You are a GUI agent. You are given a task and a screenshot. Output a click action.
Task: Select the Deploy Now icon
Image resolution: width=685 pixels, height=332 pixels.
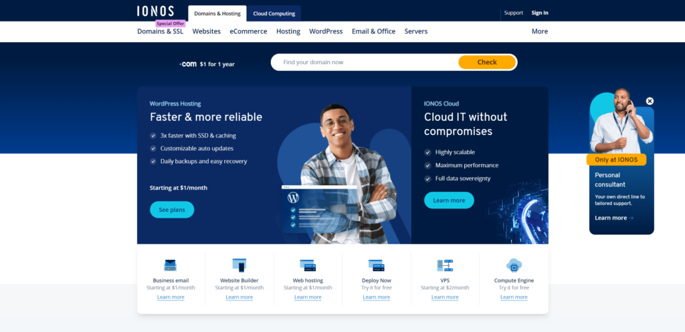[x=377, y=265]
